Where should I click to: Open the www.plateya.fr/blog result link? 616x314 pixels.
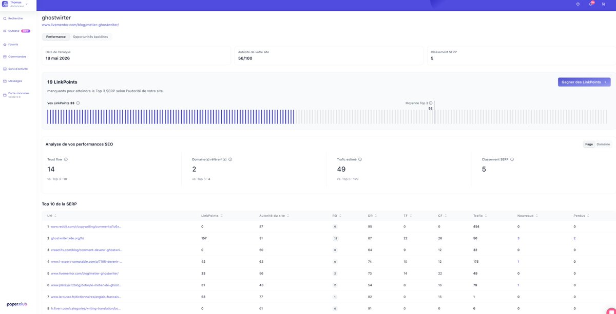pos(86,285)
